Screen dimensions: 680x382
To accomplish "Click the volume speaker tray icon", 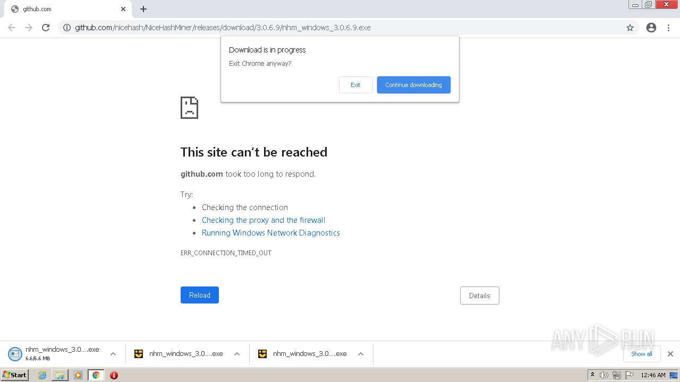I will [604, 375].
